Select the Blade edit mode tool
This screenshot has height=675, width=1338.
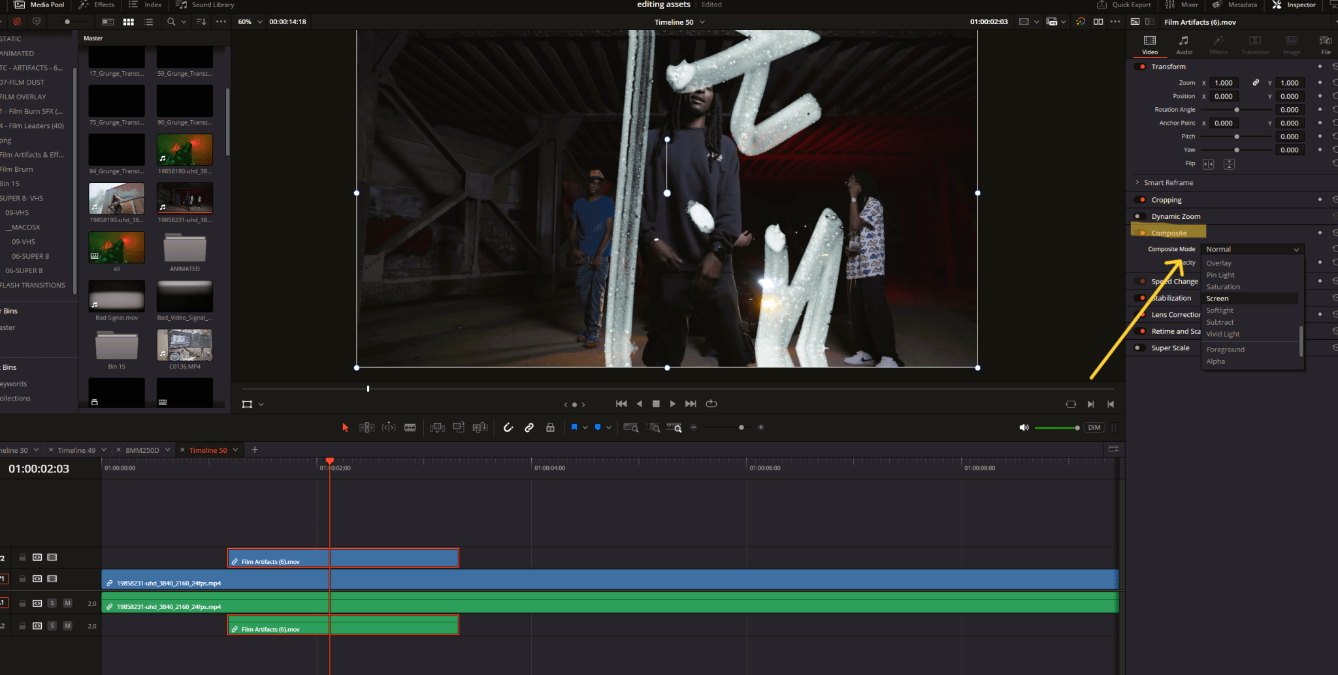coord(410,427)
